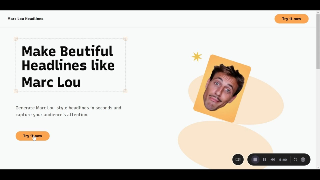Restart the recording using the circular arrow icon

coord(295,159)
